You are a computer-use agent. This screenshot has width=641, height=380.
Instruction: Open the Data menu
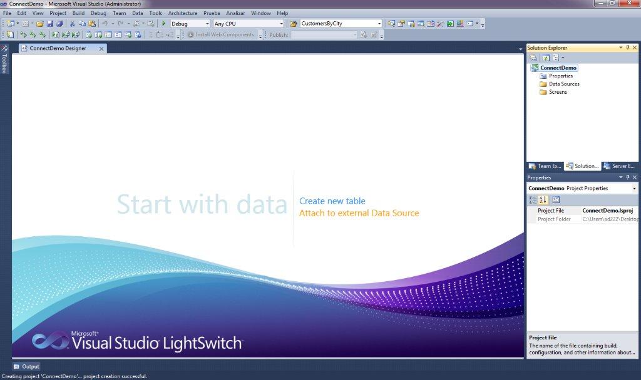click(138, 13)
